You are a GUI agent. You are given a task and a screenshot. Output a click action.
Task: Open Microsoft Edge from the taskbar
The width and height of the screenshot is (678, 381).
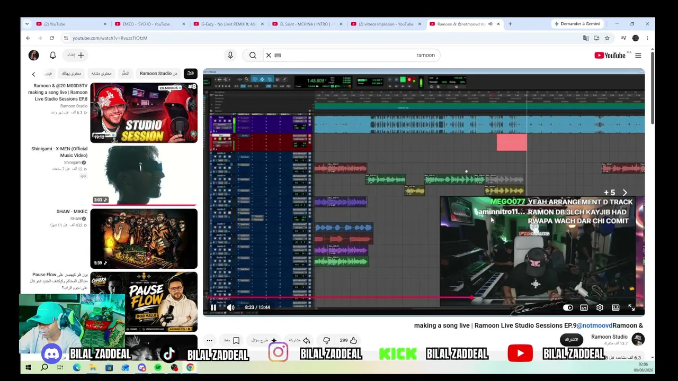coord(77,367)
